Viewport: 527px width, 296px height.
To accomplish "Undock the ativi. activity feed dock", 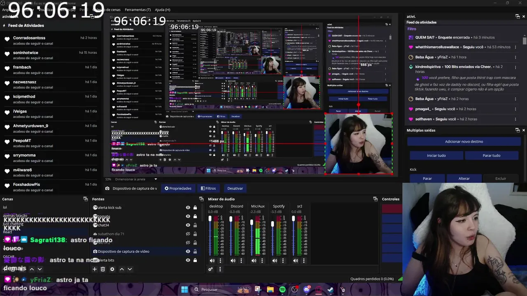I will click(518, 16).
